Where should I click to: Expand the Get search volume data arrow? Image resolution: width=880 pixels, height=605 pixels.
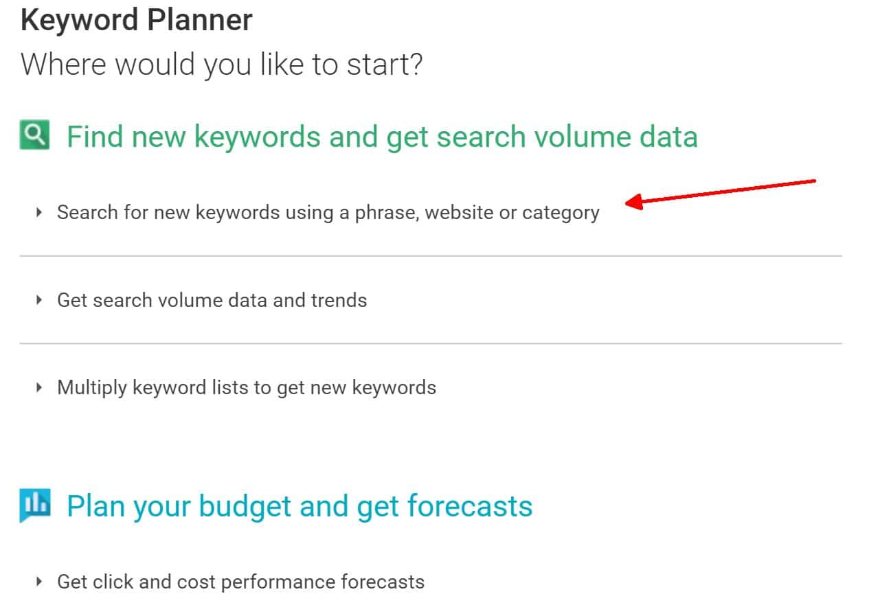40,300
